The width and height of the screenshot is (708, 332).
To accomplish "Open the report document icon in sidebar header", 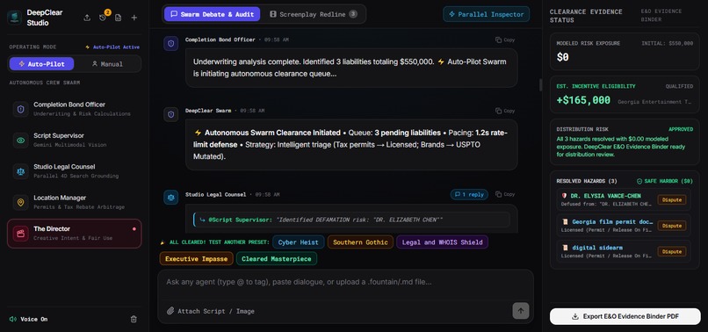I will [119, 18].
